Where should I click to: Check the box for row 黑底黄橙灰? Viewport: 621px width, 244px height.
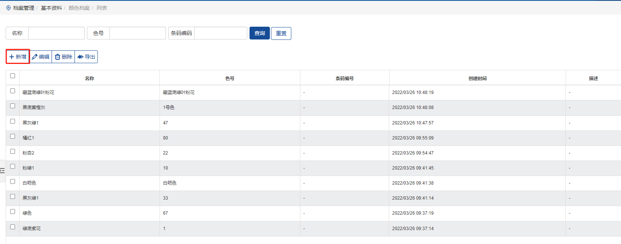click(12, 106)
